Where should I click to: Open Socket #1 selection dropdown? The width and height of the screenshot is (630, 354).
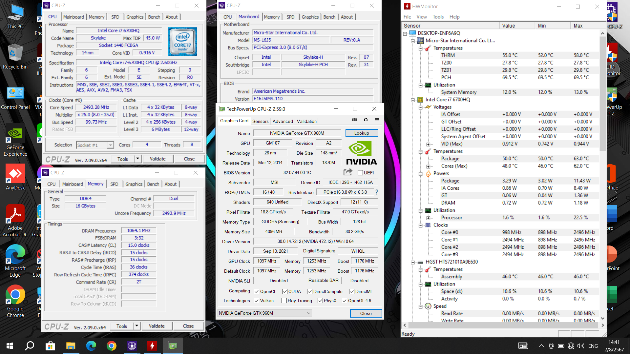95,145
